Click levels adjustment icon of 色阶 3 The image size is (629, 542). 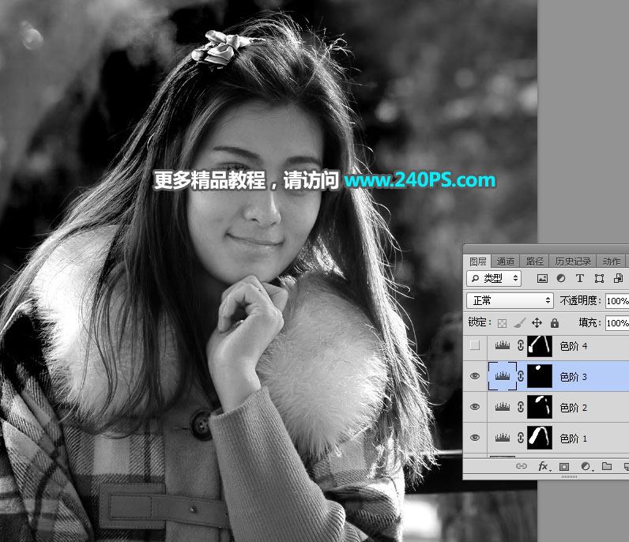coord(503,376)
